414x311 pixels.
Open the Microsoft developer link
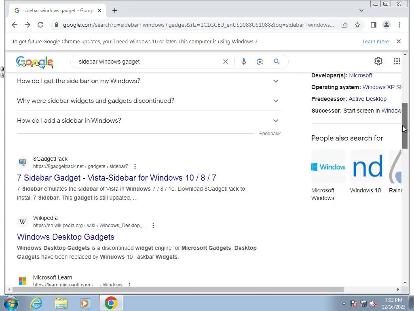tap(360, 75)
